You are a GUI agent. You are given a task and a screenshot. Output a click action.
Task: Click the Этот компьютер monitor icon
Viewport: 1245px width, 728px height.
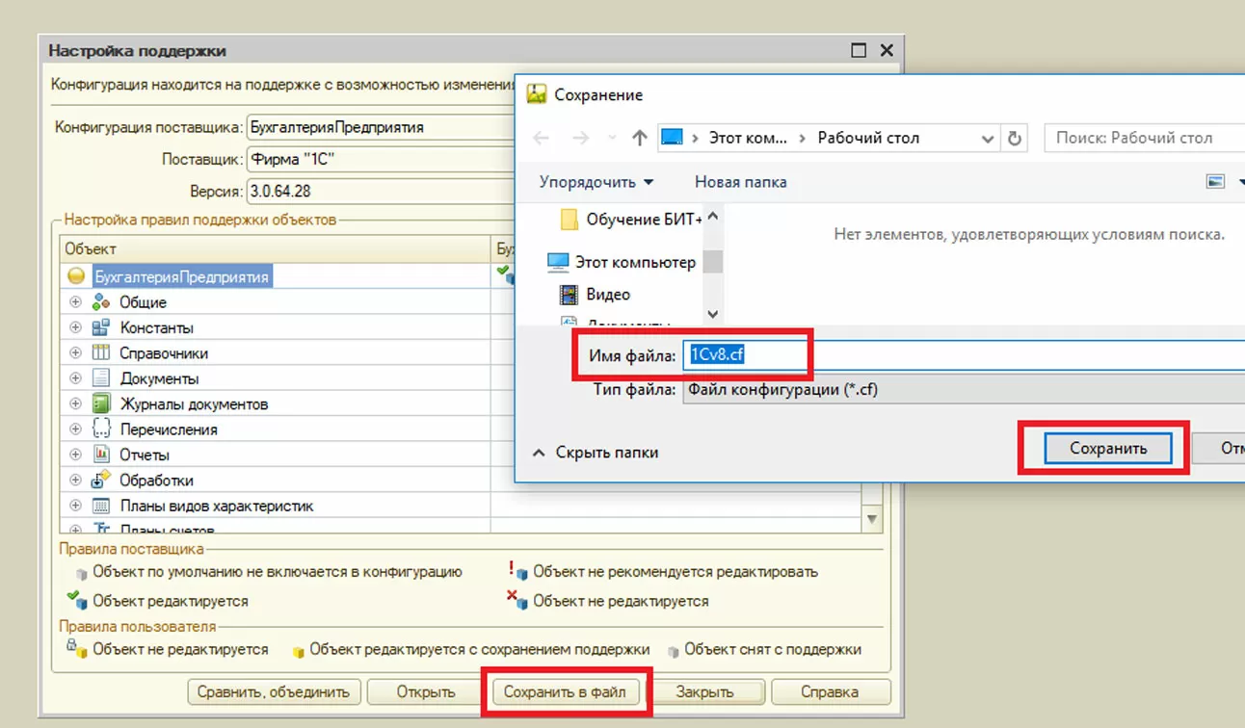(558, 262)
